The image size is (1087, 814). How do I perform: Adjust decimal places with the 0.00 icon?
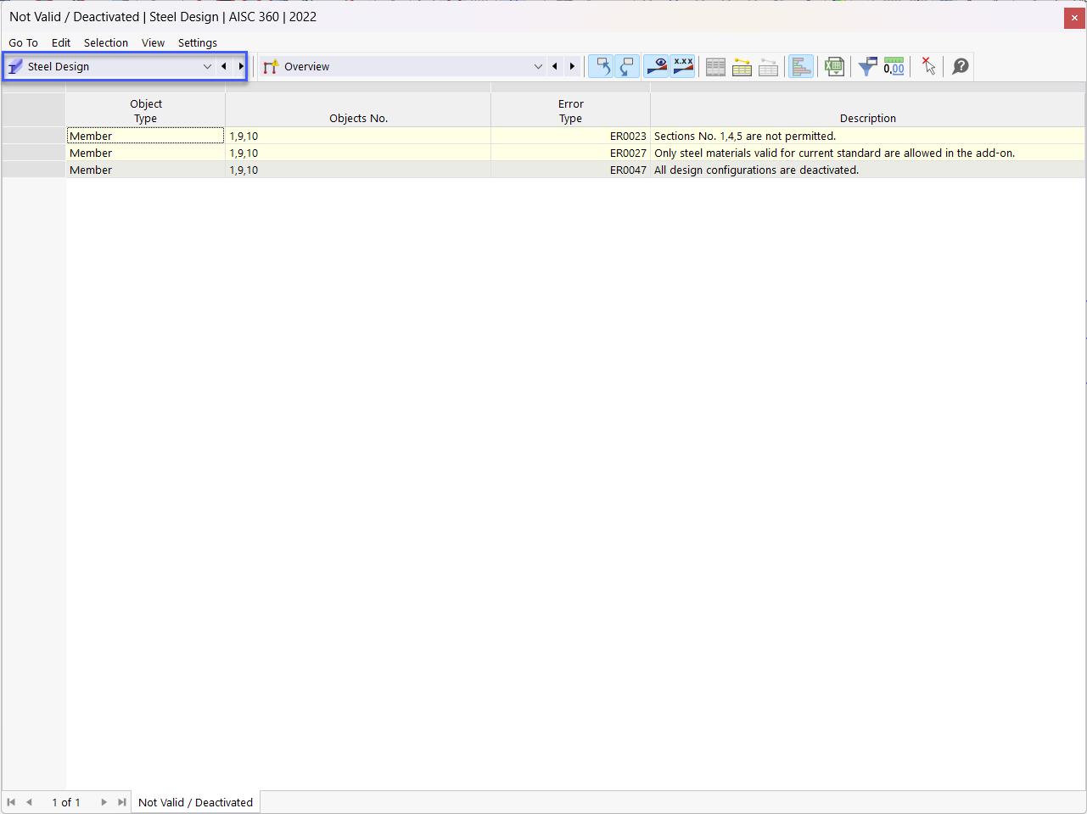894,65
